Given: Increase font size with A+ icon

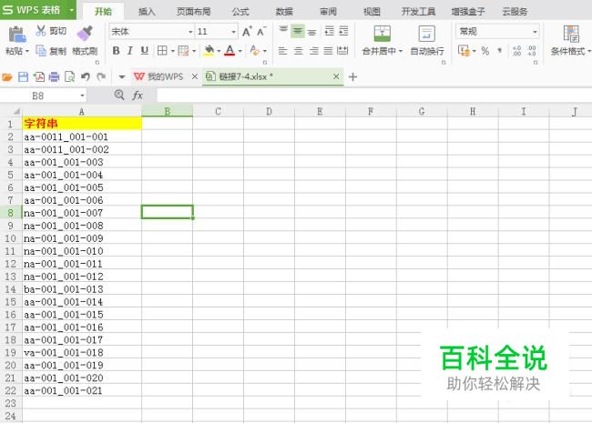Looking at the screenshot, I should (x=247, y=32).
